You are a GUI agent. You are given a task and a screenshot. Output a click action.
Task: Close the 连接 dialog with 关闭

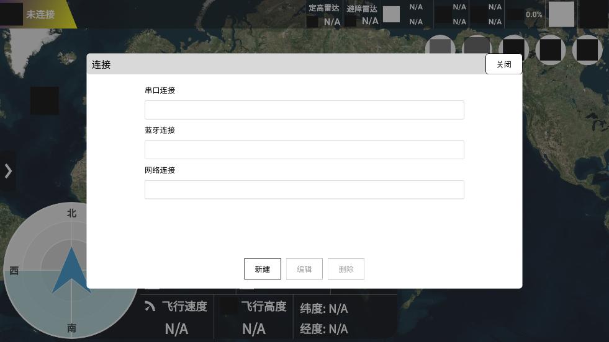click(x=503, y=64)
